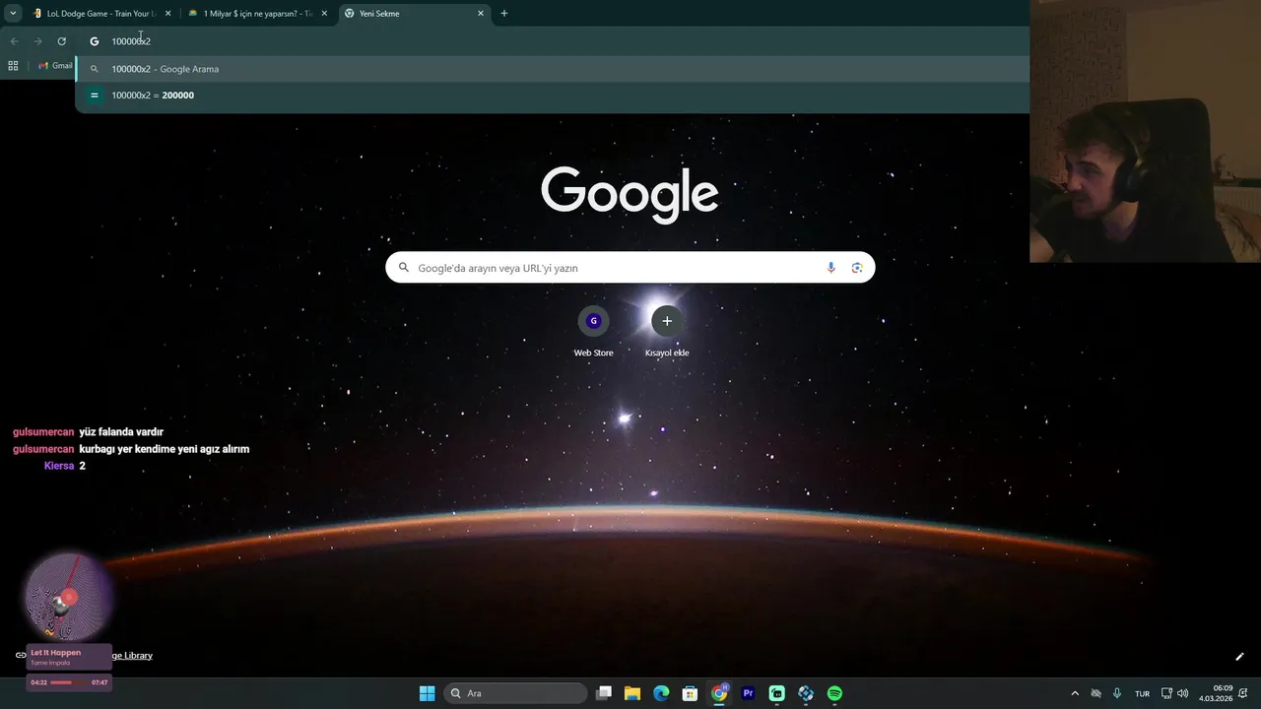Reload the current page

click(61, 41)
